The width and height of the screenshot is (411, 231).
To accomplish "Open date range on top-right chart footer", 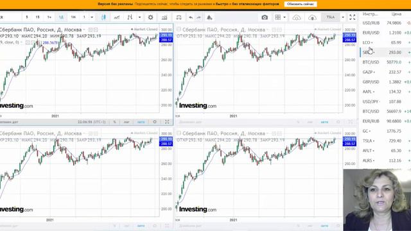I will coord(190,122).
